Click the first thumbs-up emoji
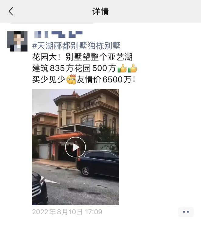201x228 pixels. tap(122, 68)
